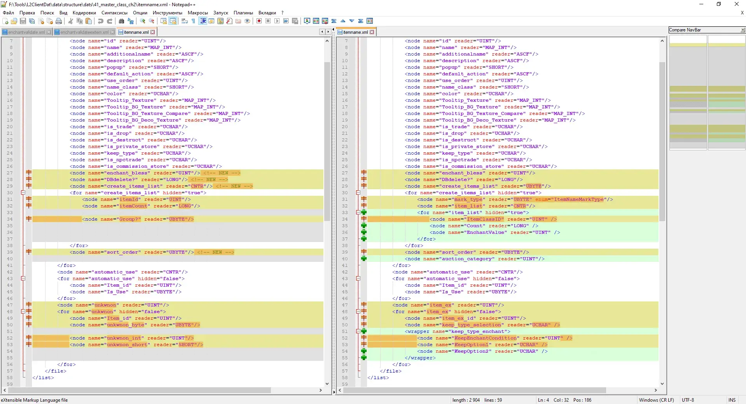Zoom out with the magnifier minus icon
The width and height of the screenshot is (746, 404).
coord(152,21)
